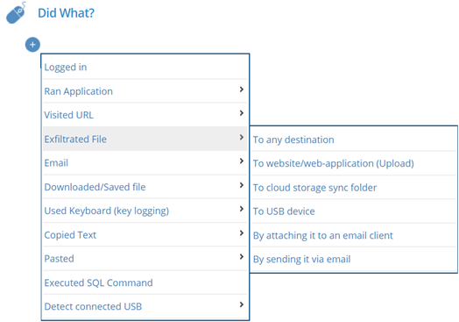Select the Logged in option
The width and height of the screenshot is (459, 322).
click(x=145, y=68)
